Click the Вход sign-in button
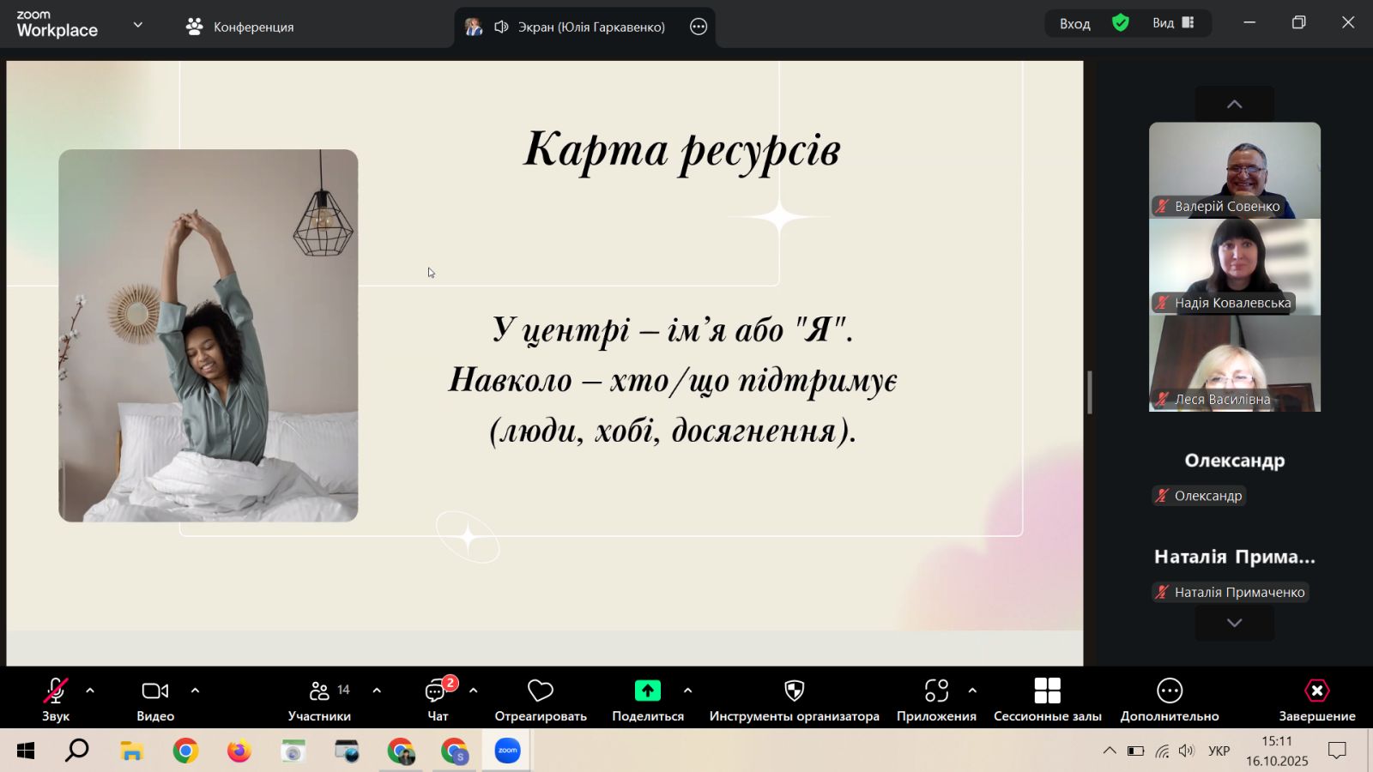Viewport: 1373px width, 772px height. (x=1074, y=23)
